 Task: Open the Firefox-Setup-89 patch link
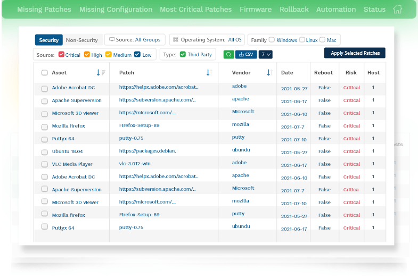point(139,125)
